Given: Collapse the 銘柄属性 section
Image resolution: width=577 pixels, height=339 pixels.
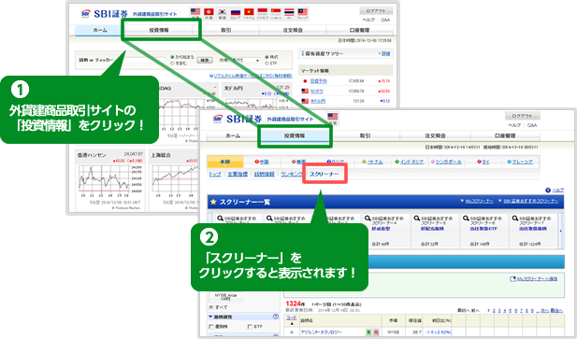Looking at the screenshot, I should [210, 317].
